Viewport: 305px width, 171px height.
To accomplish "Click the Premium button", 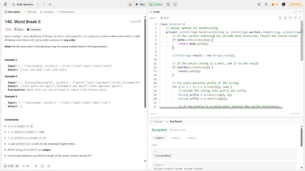I will (x=295, y=4).
